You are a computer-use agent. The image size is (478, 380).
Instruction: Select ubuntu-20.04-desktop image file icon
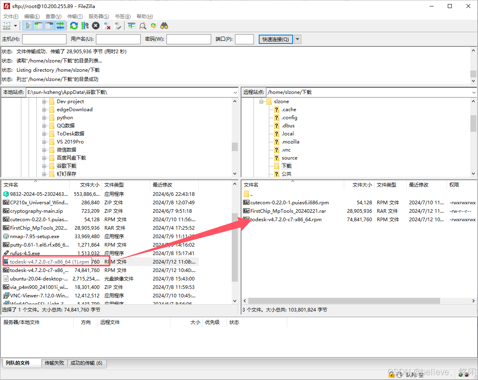pyautogui.click(x=6, y=279)
